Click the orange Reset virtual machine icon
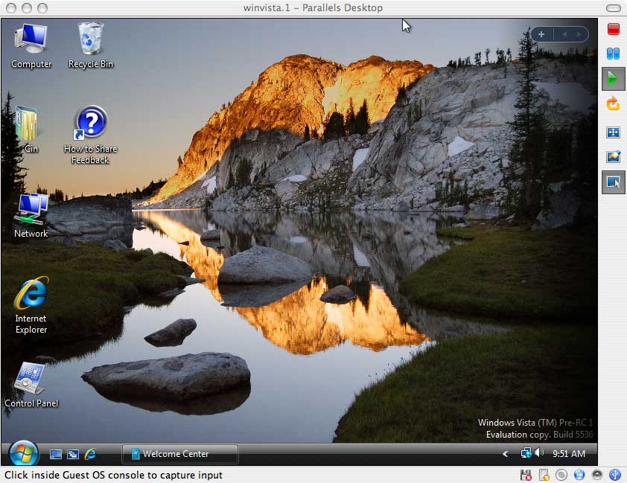627x483 pixels. [613, 103]
